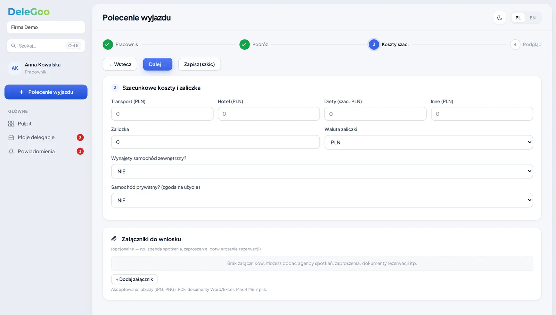Focus the Zaliczka amount field
This screenshot has width=556, height=315.
(215, 142)
